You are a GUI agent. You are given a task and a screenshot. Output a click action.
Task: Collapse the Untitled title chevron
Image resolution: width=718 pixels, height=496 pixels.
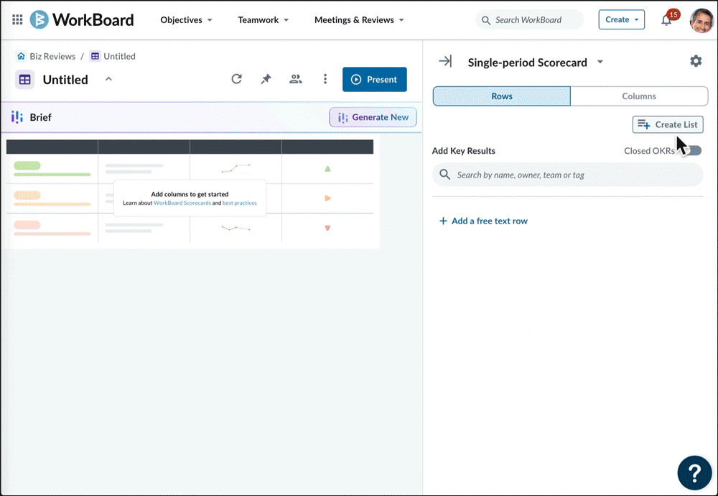click(108, 79)
